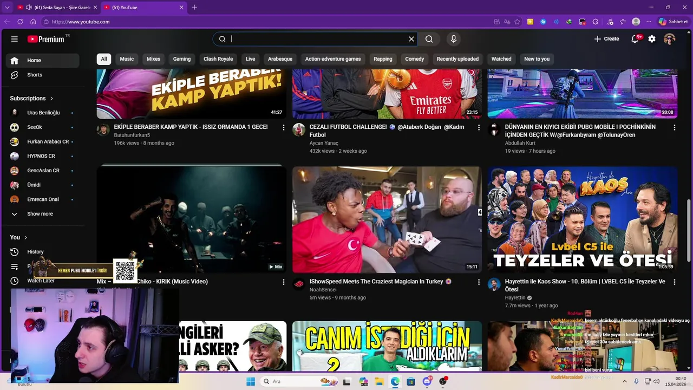Image resolution: width=693 pixels, height=390 pixels.
Task: Open HYPNOS CR subscription channel
Action: coord(42,156)
